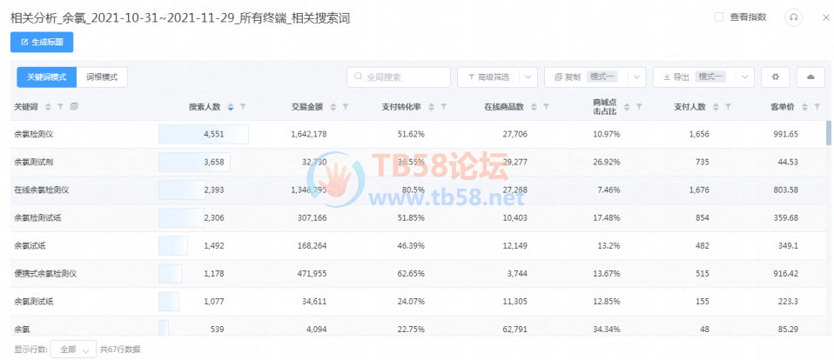This screenshot has width=834, height=360.
Task: Click 共67行数据 row count text
Action: click(120, 350)
